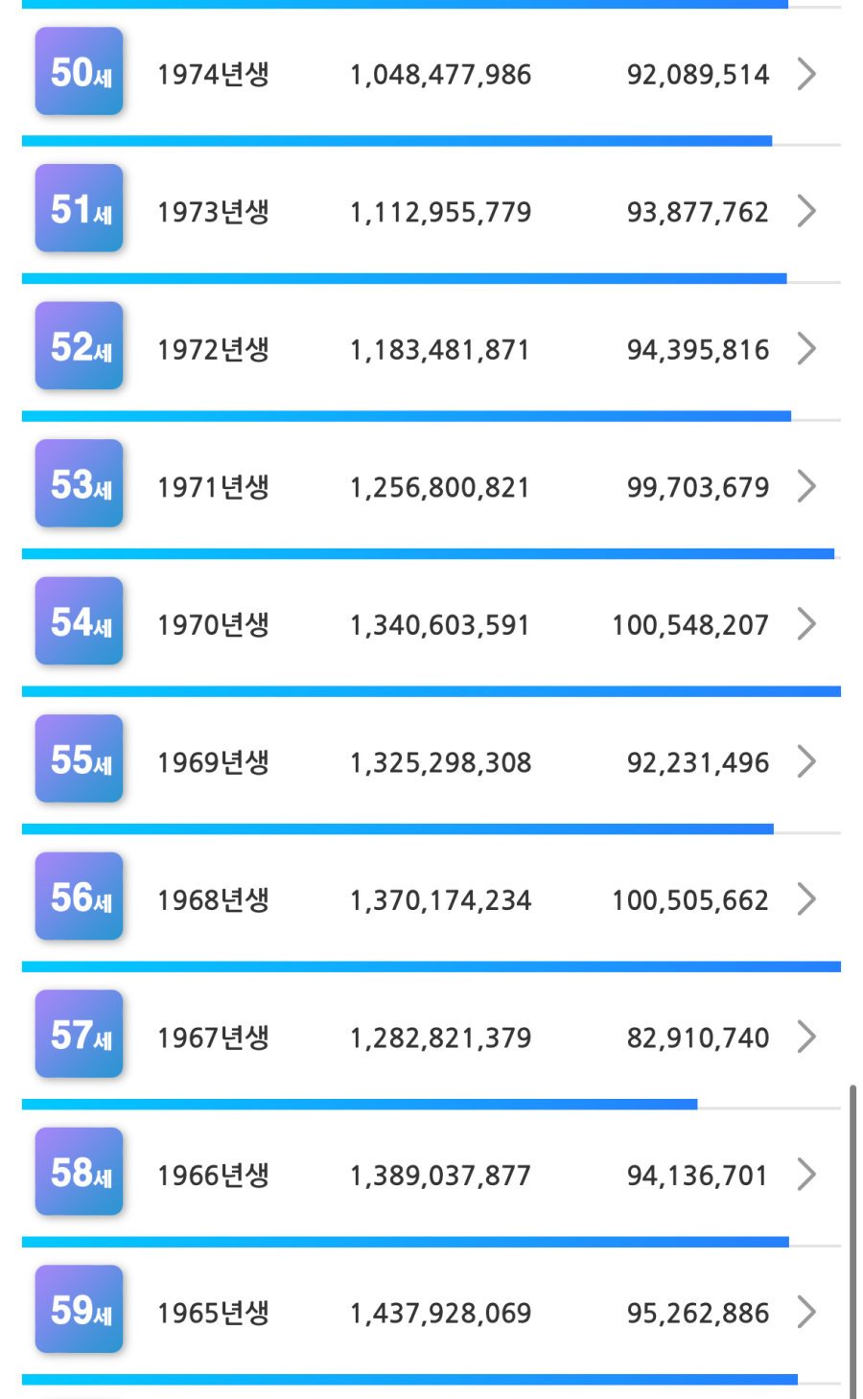Expand the 1974년생 row chevron
Viewport: 863px width, 1399px height.
806,74
